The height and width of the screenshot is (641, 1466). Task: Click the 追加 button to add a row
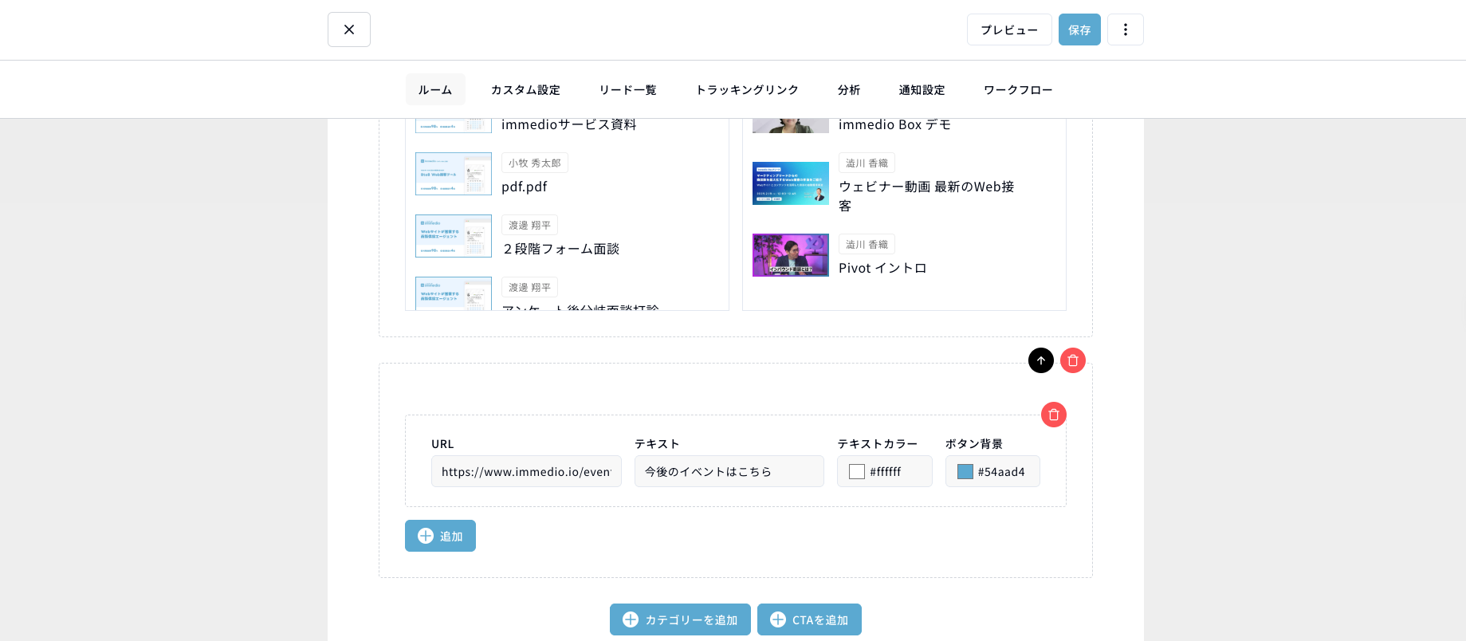coord(440,536)
